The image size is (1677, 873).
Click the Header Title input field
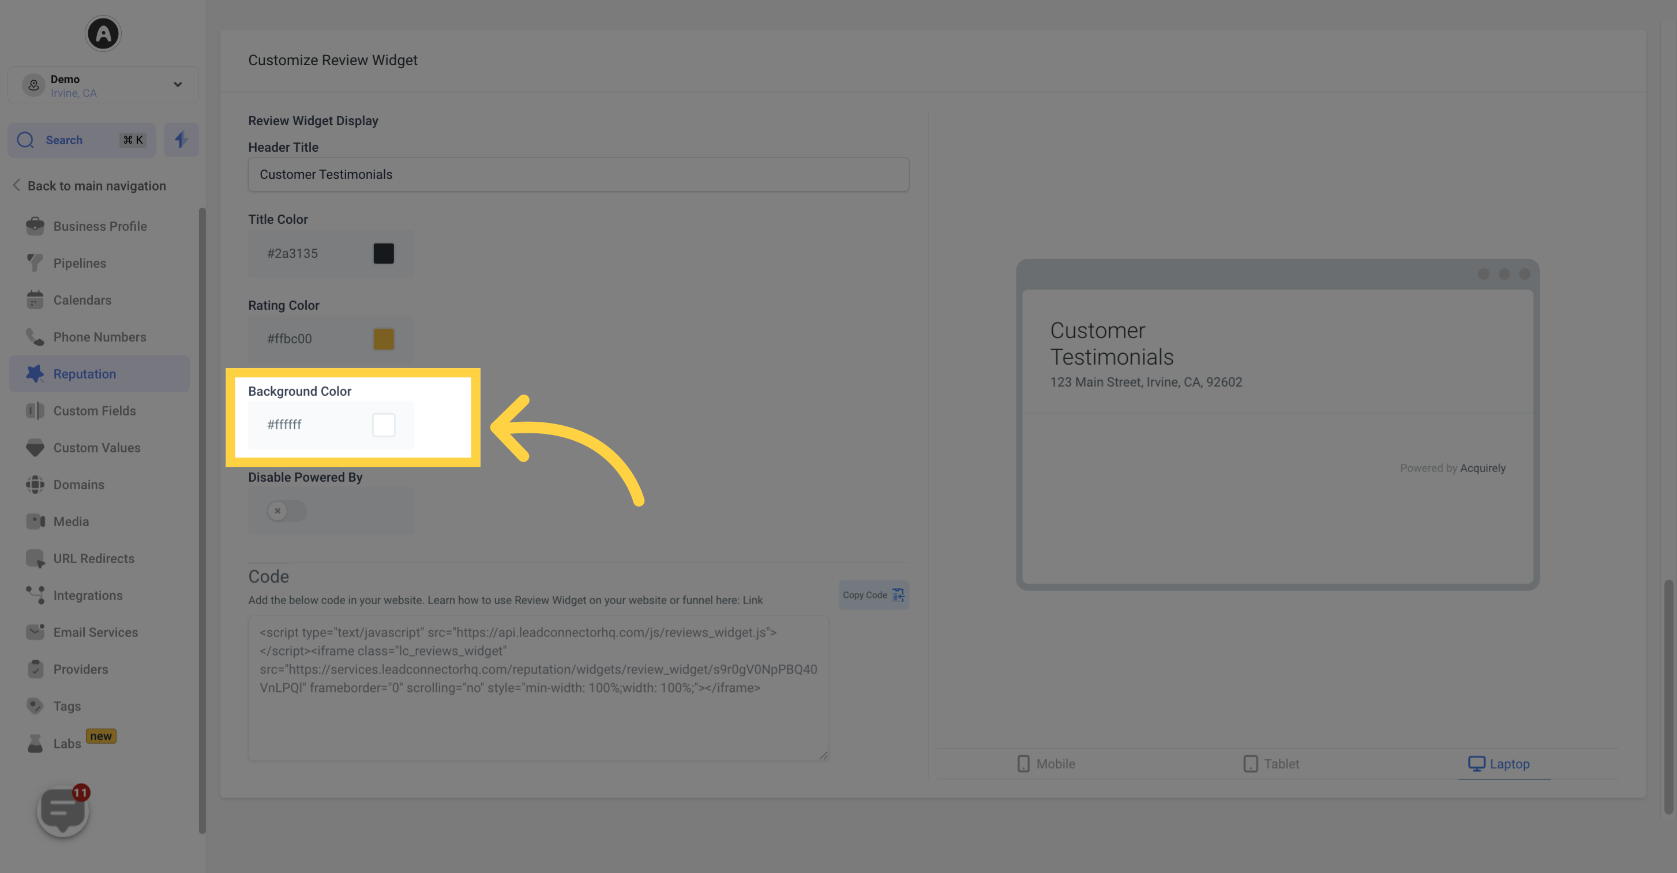point(578,174)
